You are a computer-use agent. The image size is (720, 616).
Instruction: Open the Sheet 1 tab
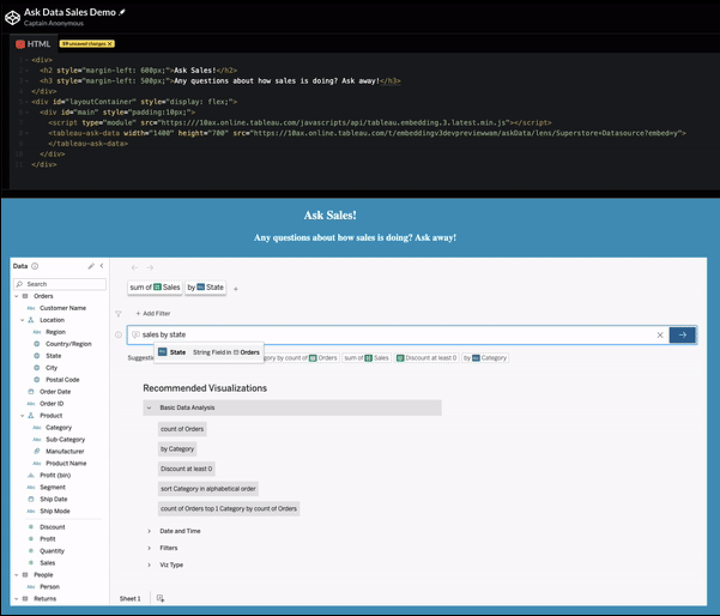(x=130, y=598)
